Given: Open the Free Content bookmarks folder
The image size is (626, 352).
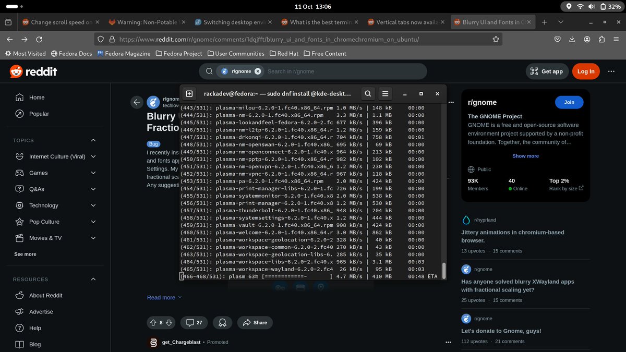Looking at the screenshot, I should 324,53.
